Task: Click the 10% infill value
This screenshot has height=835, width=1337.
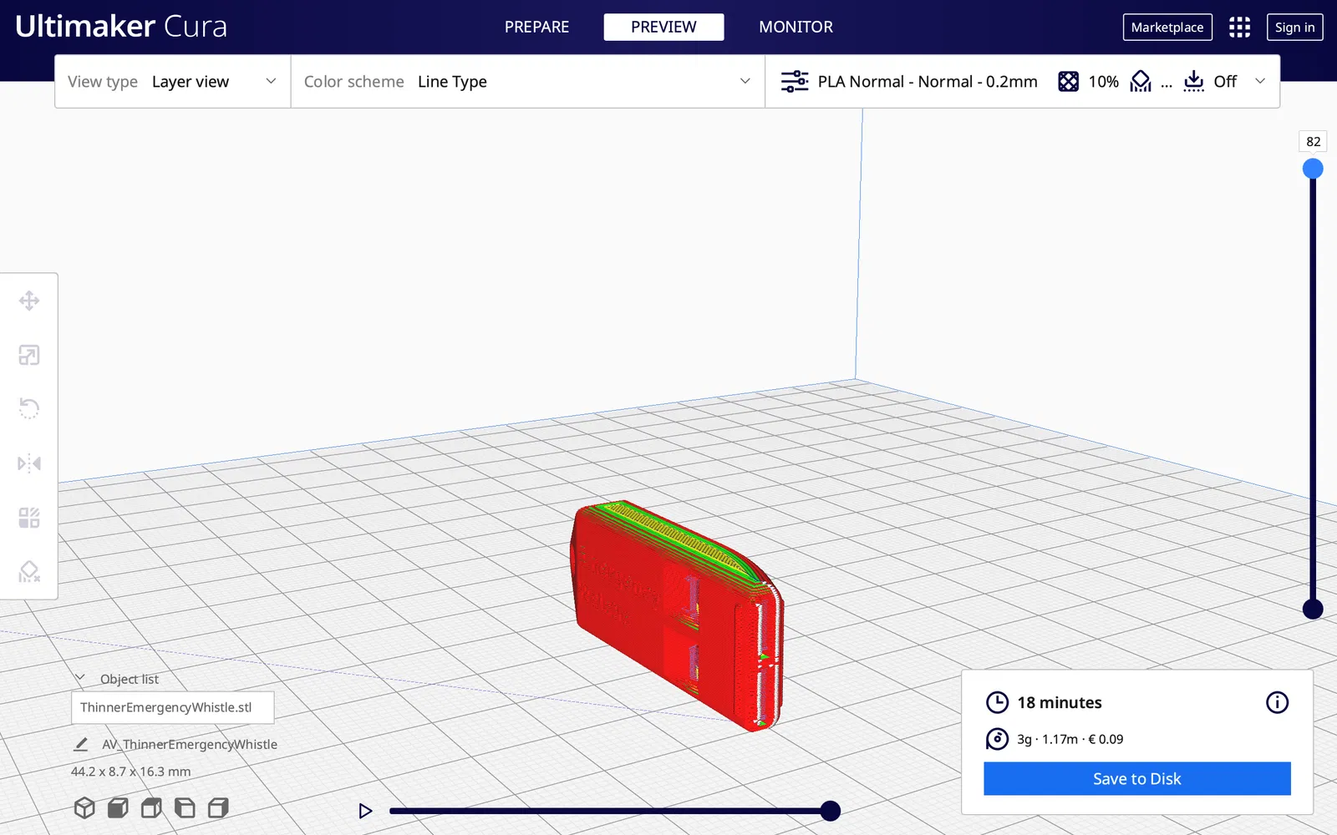Action: [1103, 81]
